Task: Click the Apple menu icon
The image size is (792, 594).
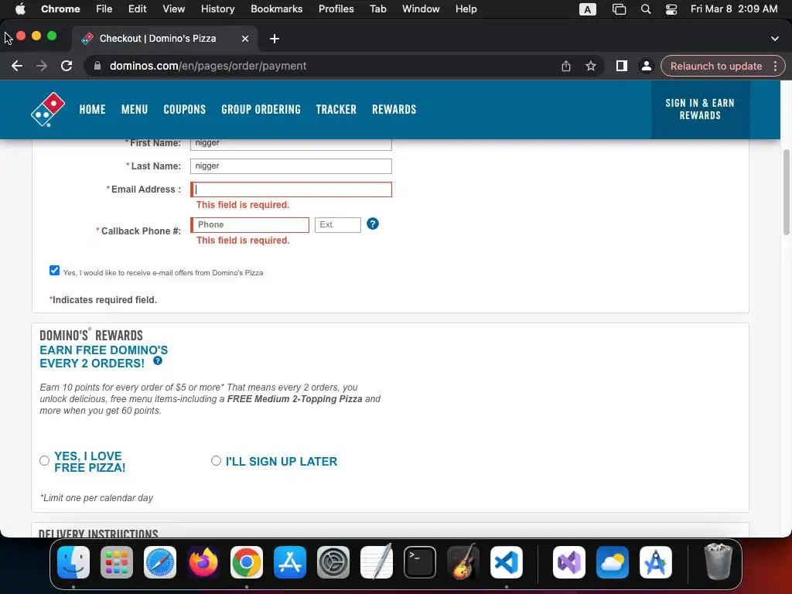Action: [20, 9]
